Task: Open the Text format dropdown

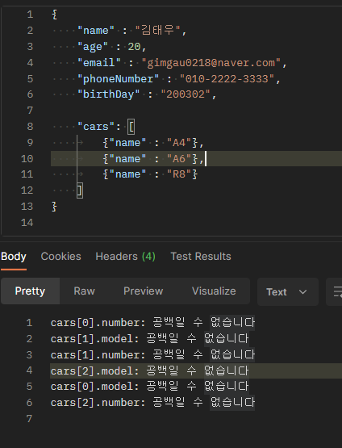Action: tap(287, 291)
